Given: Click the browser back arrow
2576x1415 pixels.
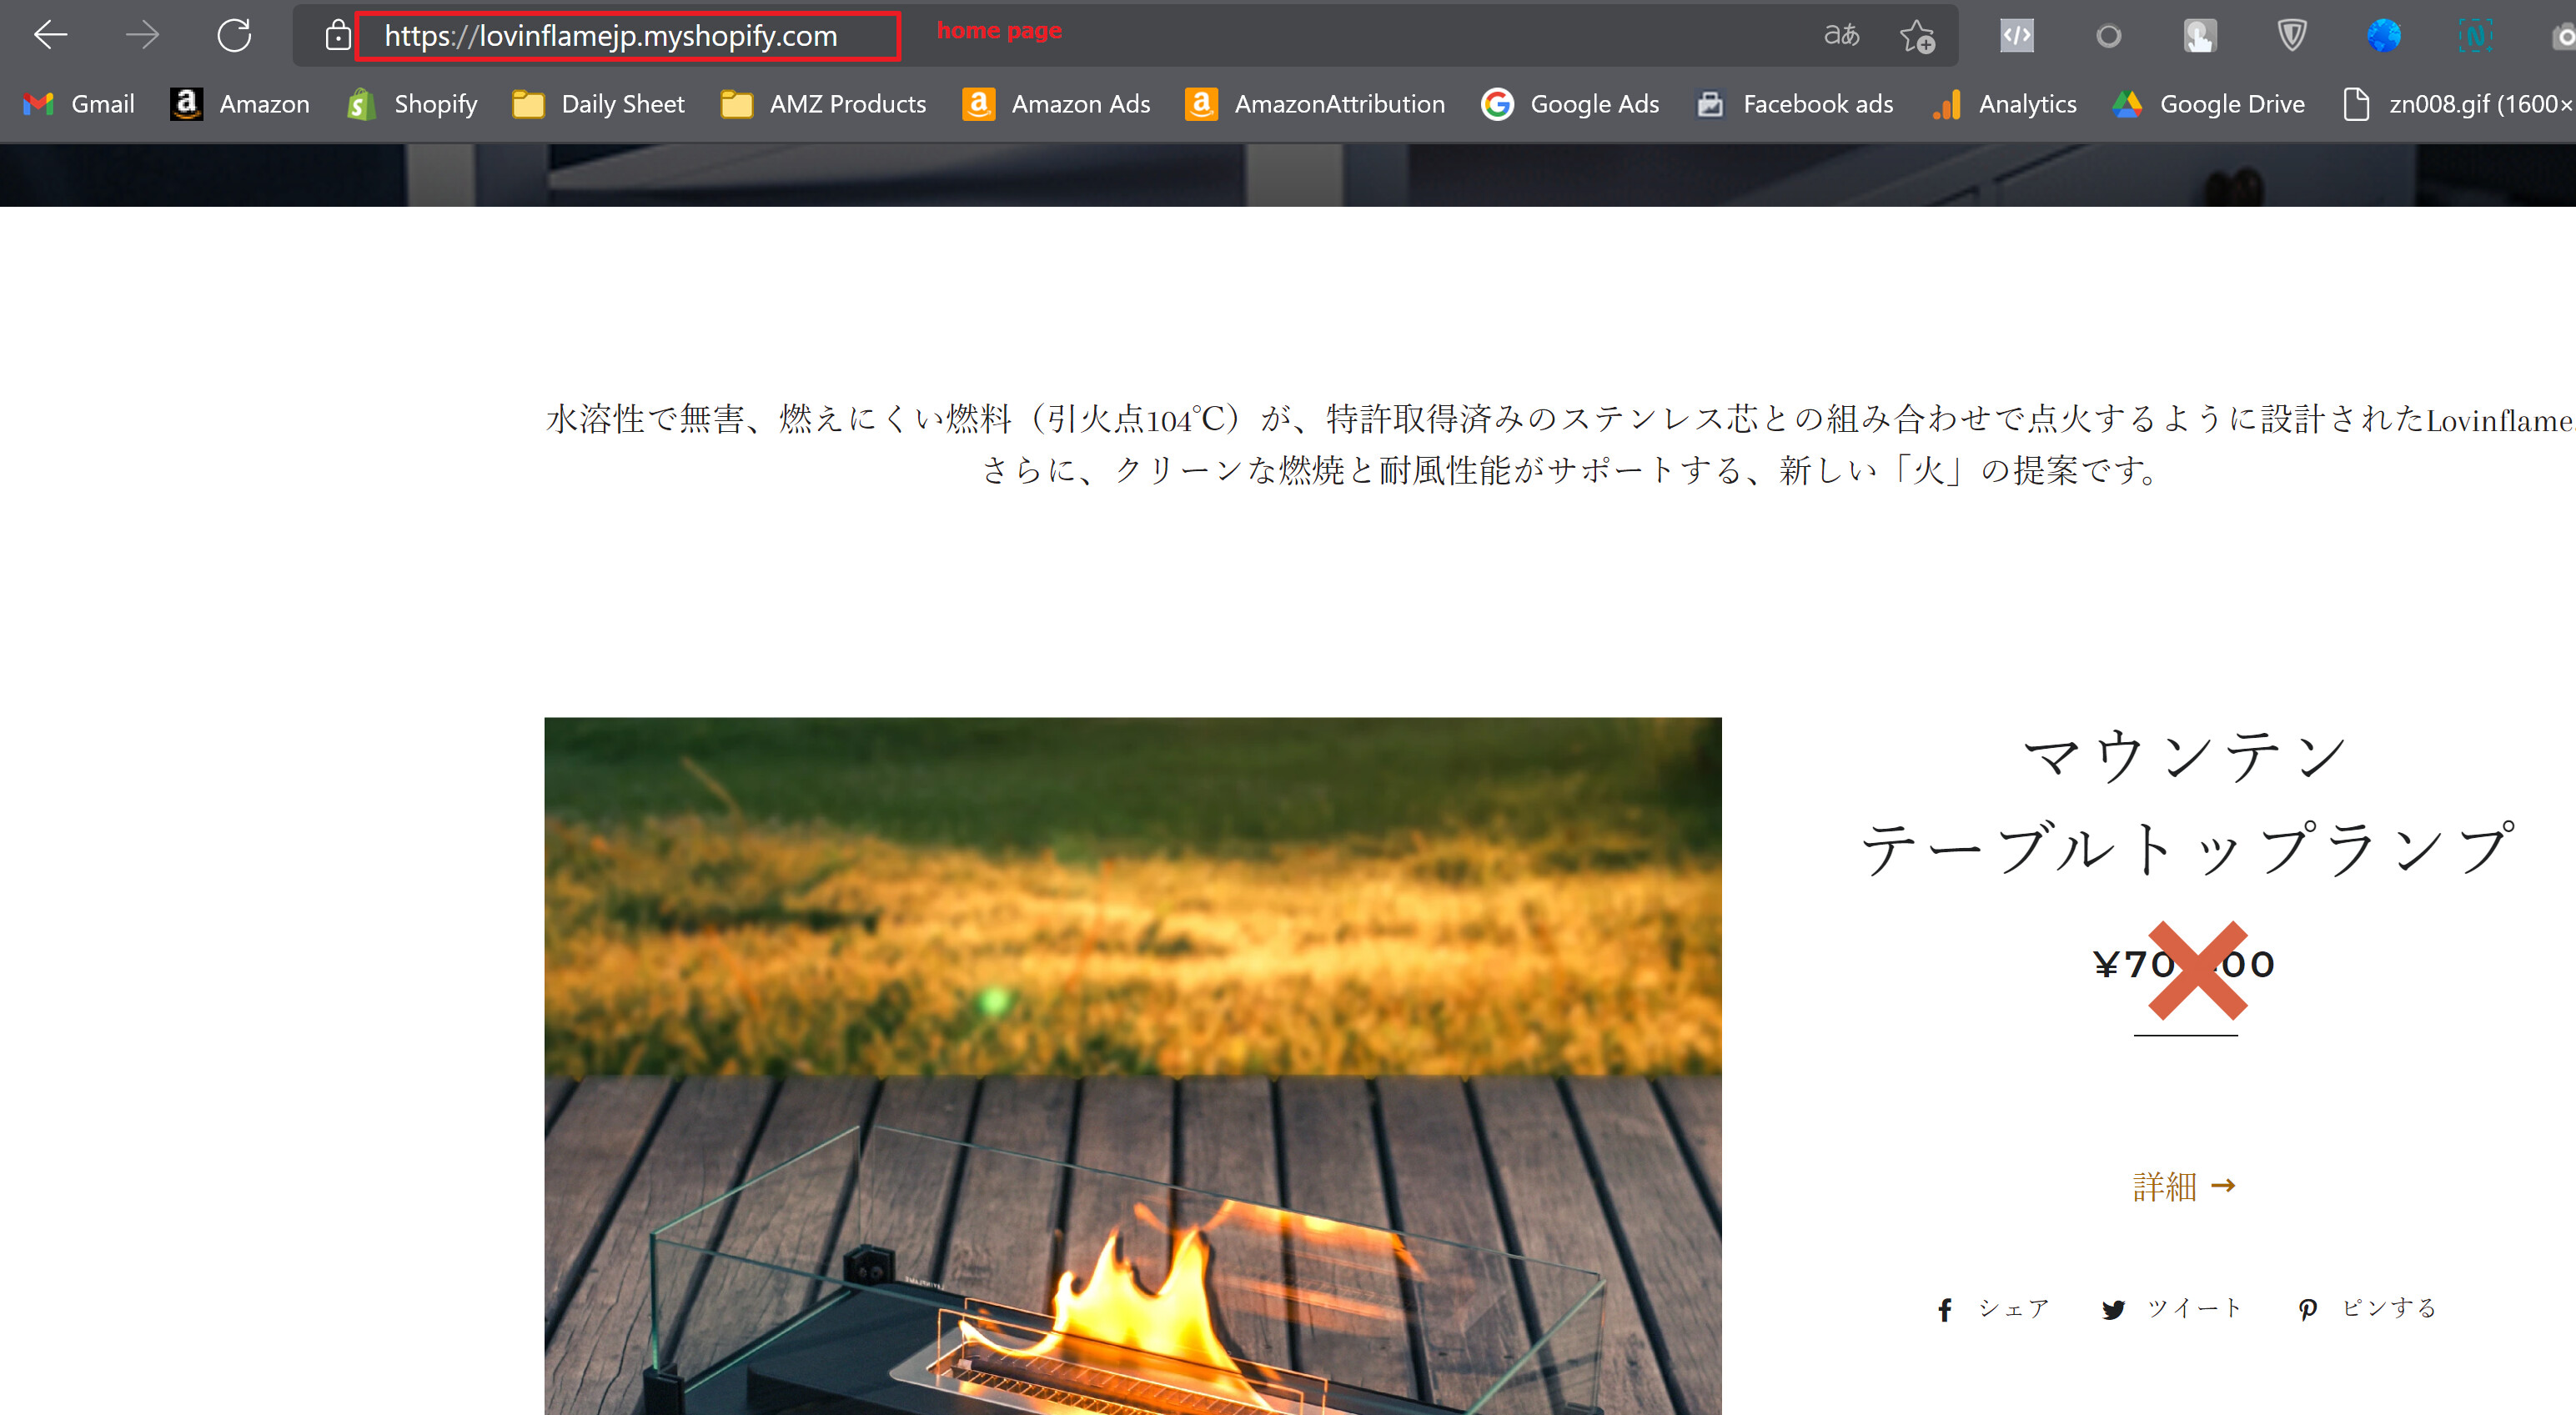Looking at the screenshot, I should (x=50, y=36).
